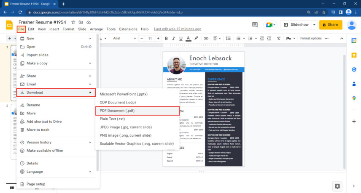The width and height of the screenshot is (361, 193).
Task: Click Last edit was 12 minutes ago link
Action: coord(178,29)
